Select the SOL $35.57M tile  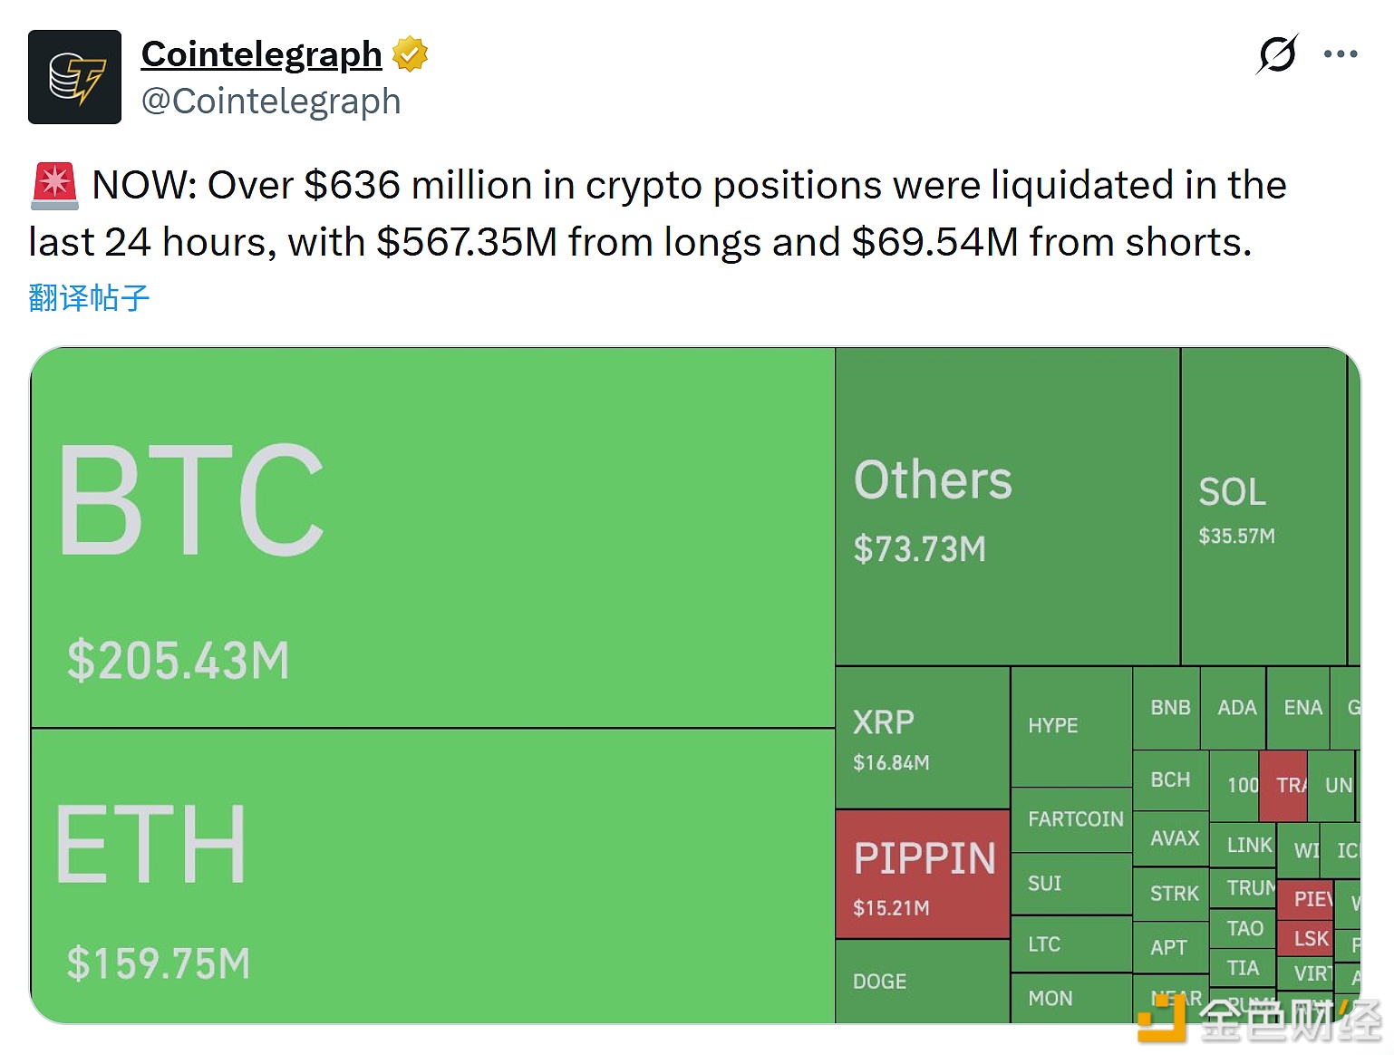1263,508
